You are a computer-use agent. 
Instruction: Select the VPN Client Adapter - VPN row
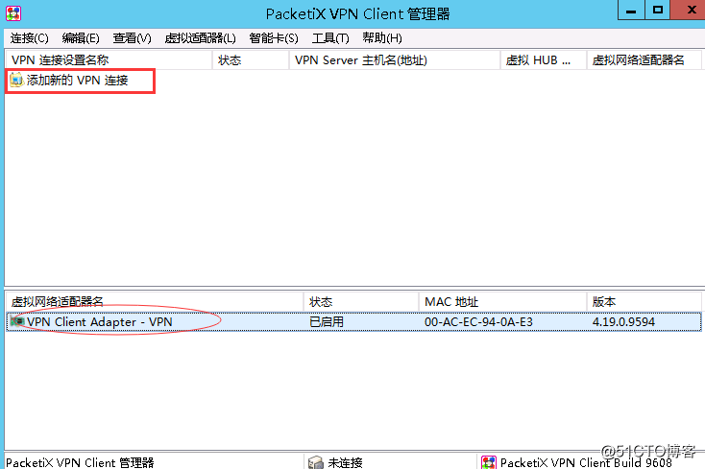(x=353, y=322)
